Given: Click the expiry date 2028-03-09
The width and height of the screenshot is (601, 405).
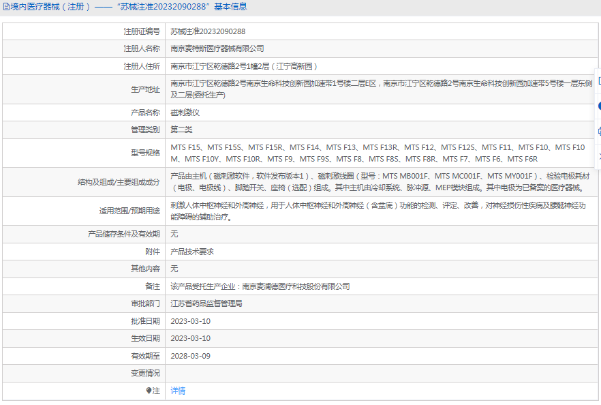Looking at the screenshot, I should (x=191, y=356).
